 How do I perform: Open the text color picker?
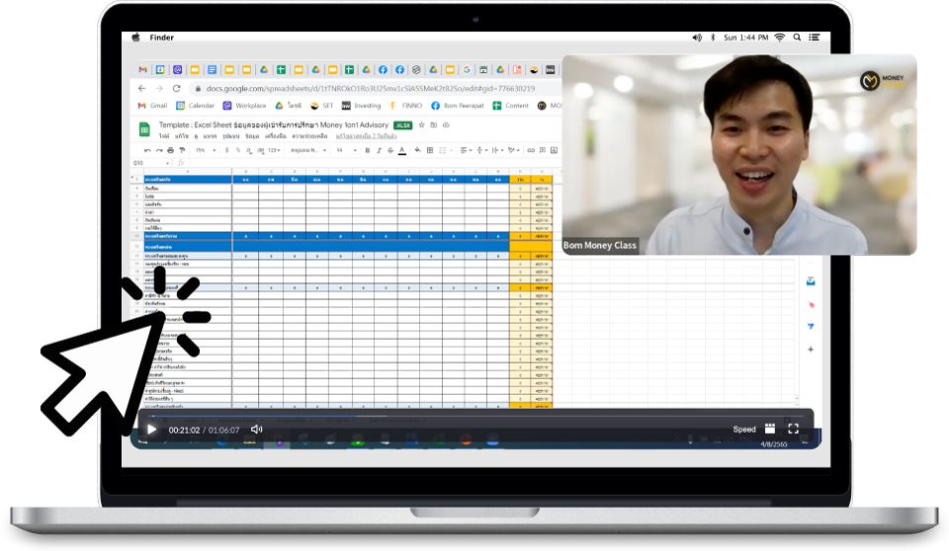(401, 150)
